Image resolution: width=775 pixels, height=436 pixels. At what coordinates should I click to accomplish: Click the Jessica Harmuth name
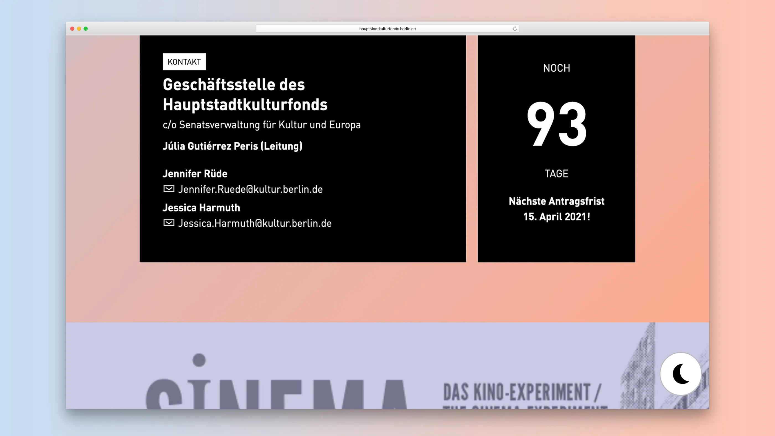click(201, 208)
